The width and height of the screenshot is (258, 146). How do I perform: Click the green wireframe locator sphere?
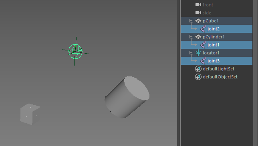coord(75,52)
